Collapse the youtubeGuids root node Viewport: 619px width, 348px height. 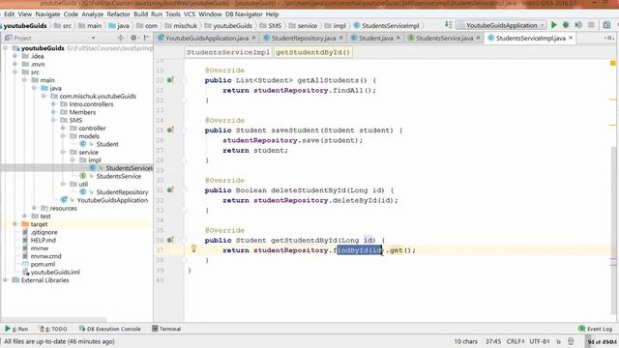6,48
